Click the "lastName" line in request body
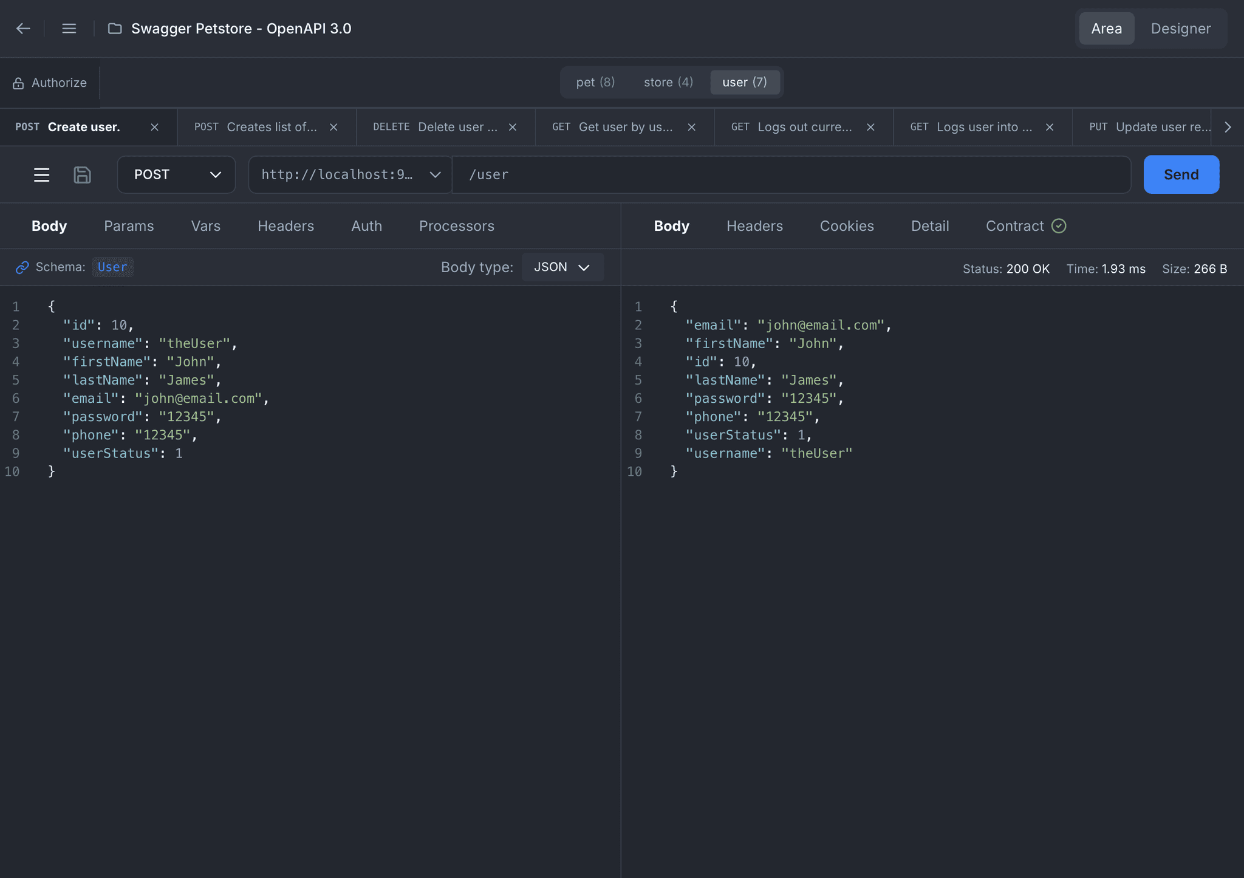This screenshot has width=1244, height=878. point(142,380)
